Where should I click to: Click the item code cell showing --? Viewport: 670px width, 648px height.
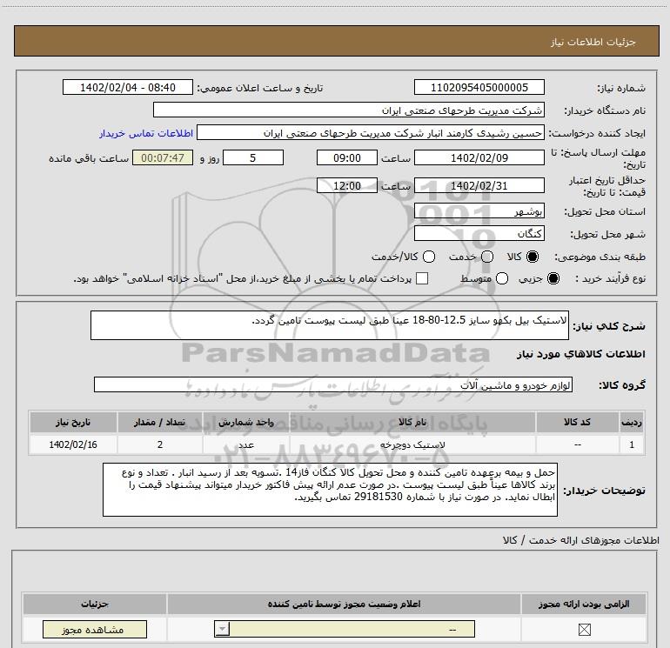pyautogui.click(x=577, y=444)
